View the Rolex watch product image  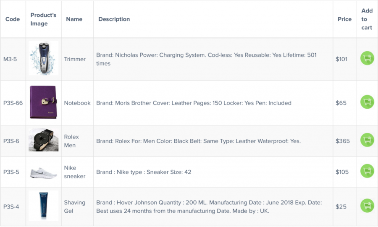(x=43, y=140)
